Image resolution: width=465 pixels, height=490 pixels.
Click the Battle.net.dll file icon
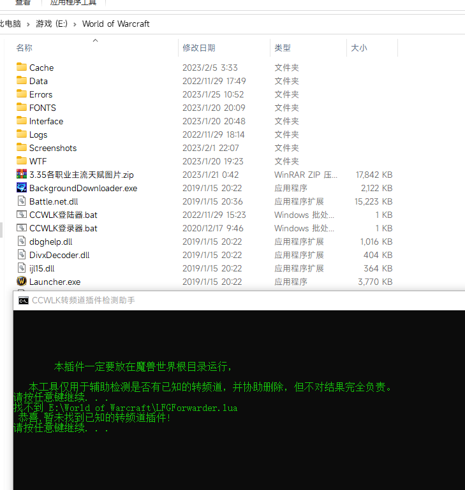(22, 201)
